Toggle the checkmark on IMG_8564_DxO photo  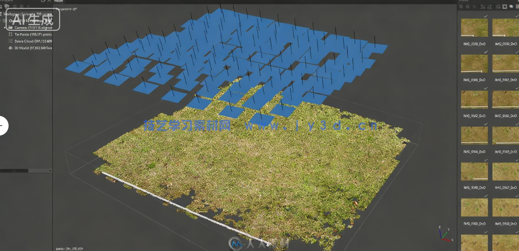click(x=486, y=124)
